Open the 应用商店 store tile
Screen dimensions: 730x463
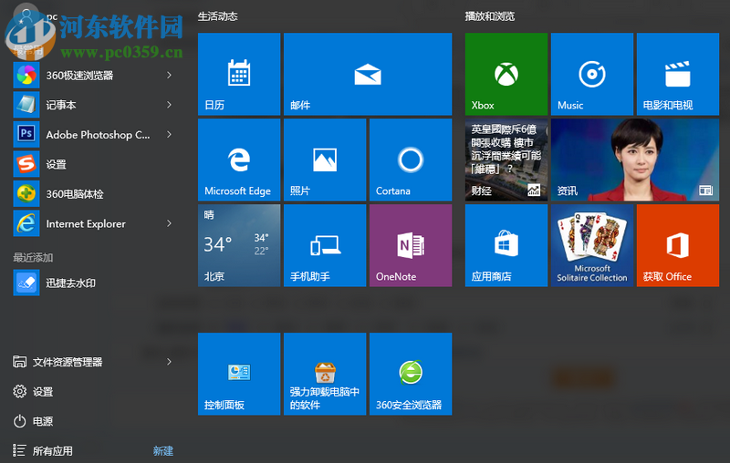point(506,245)
